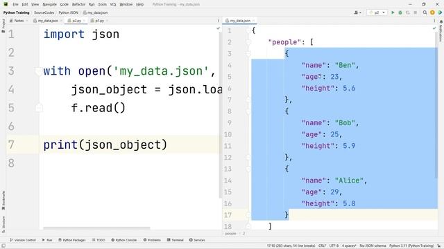
Task: Change the Python 3.11 interpreter in the status bar
Action: 411,246
